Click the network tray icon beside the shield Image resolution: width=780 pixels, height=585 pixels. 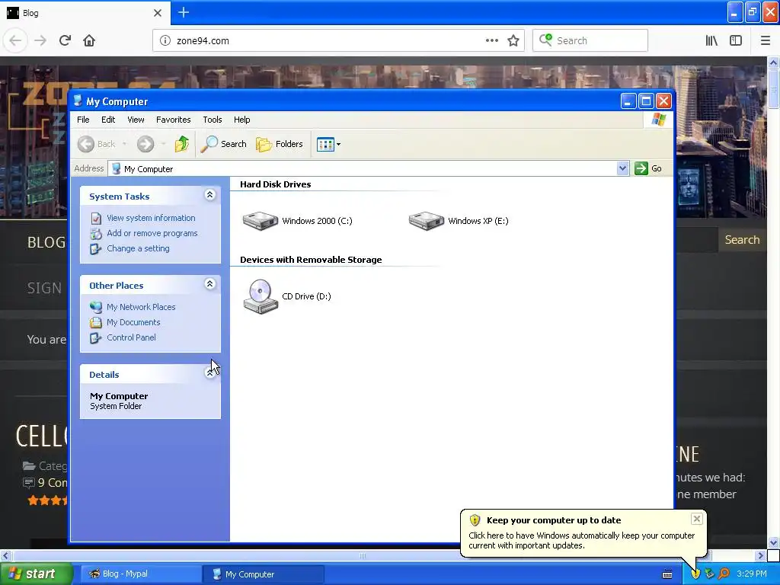click(x=709, y=574)
